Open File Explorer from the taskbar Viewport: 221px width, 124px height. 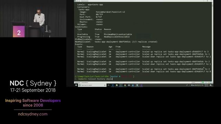(117, 85)
